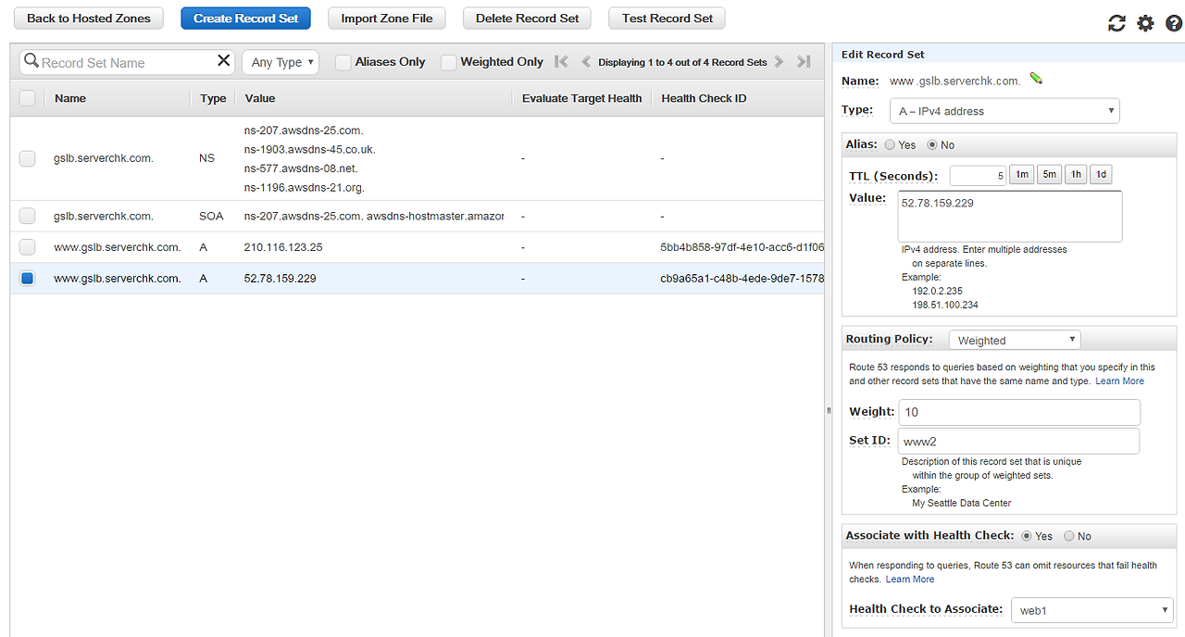Set TTL using the 5m button

(x=1049, y=174)
